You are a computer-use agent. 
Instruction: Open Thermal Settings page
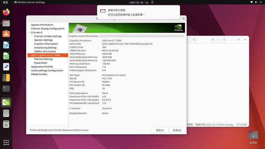point(43,59)
